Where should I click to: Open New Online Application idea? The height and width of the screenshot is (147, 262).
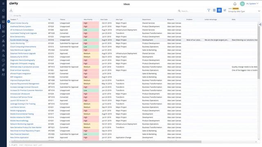(19, 138)
